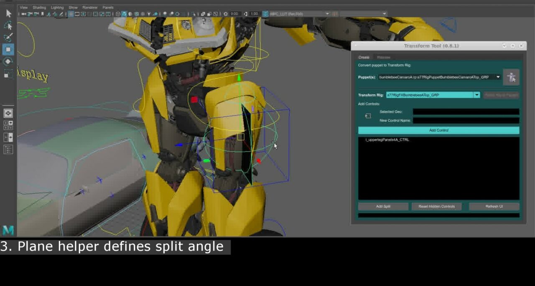Select the arrow Select tool
This screenshot has height=286, width=535.
tap(8, 13)
